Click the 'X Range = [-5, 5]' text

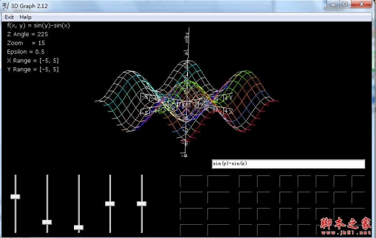coord(33,61)
